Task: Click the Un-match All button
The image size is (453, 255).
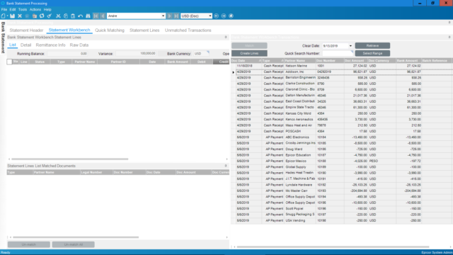Action: [x=74, y=244]
